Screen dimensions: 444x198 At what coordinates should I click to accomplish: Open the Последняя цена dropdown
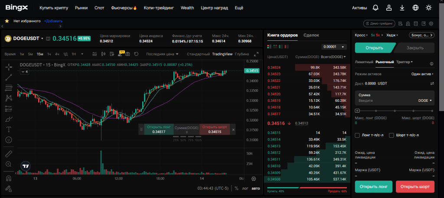coord(163,54)
